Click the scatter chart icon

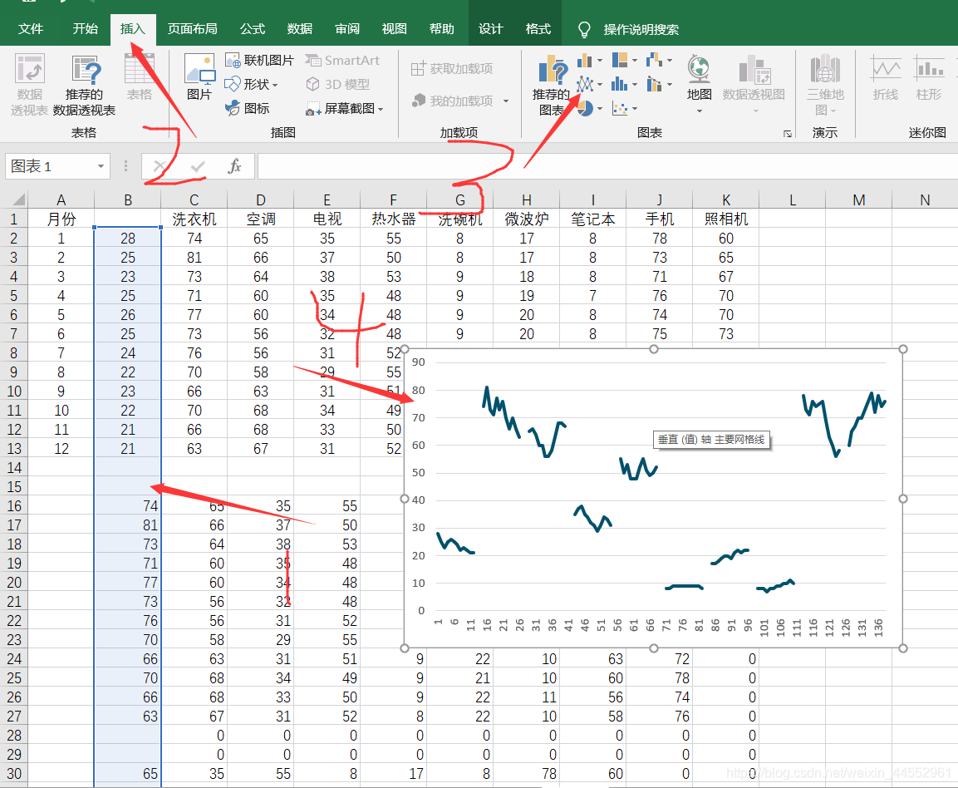click(x=620, y=108)
